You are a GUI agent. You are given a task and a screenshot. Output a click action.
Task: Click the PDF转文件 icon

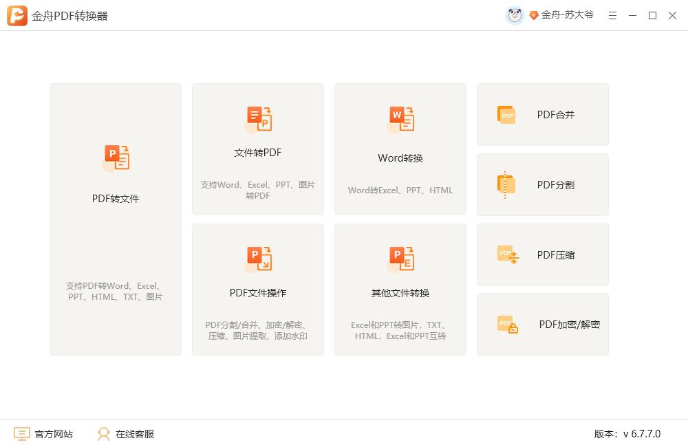pos(116,158)
